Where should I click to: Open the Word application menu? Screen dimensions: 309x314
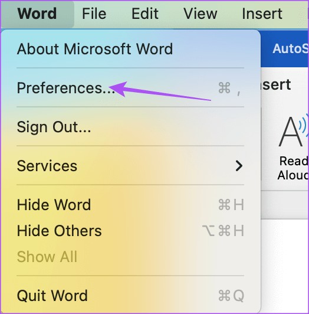click(37, 14)
